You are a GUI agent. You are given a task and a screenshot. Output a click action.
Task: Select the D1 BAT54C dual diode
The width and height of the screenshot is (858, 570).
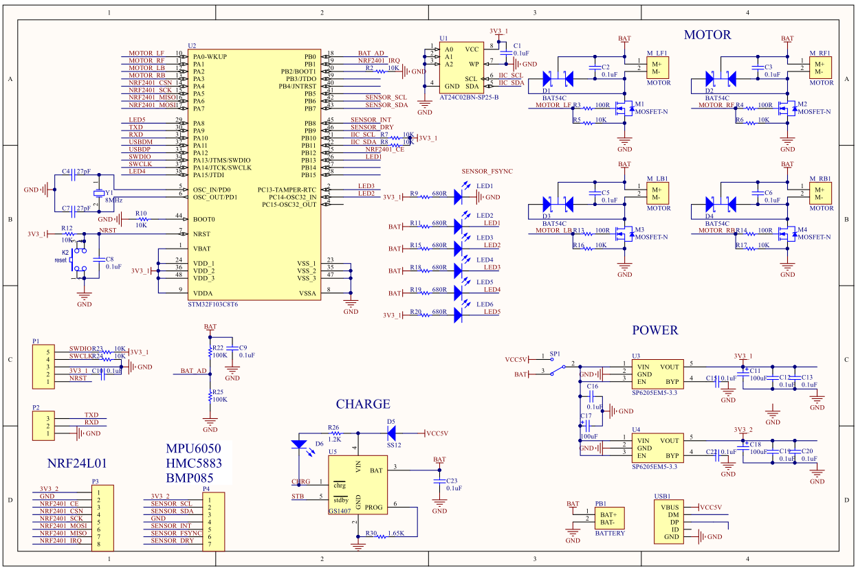[558, 79]
